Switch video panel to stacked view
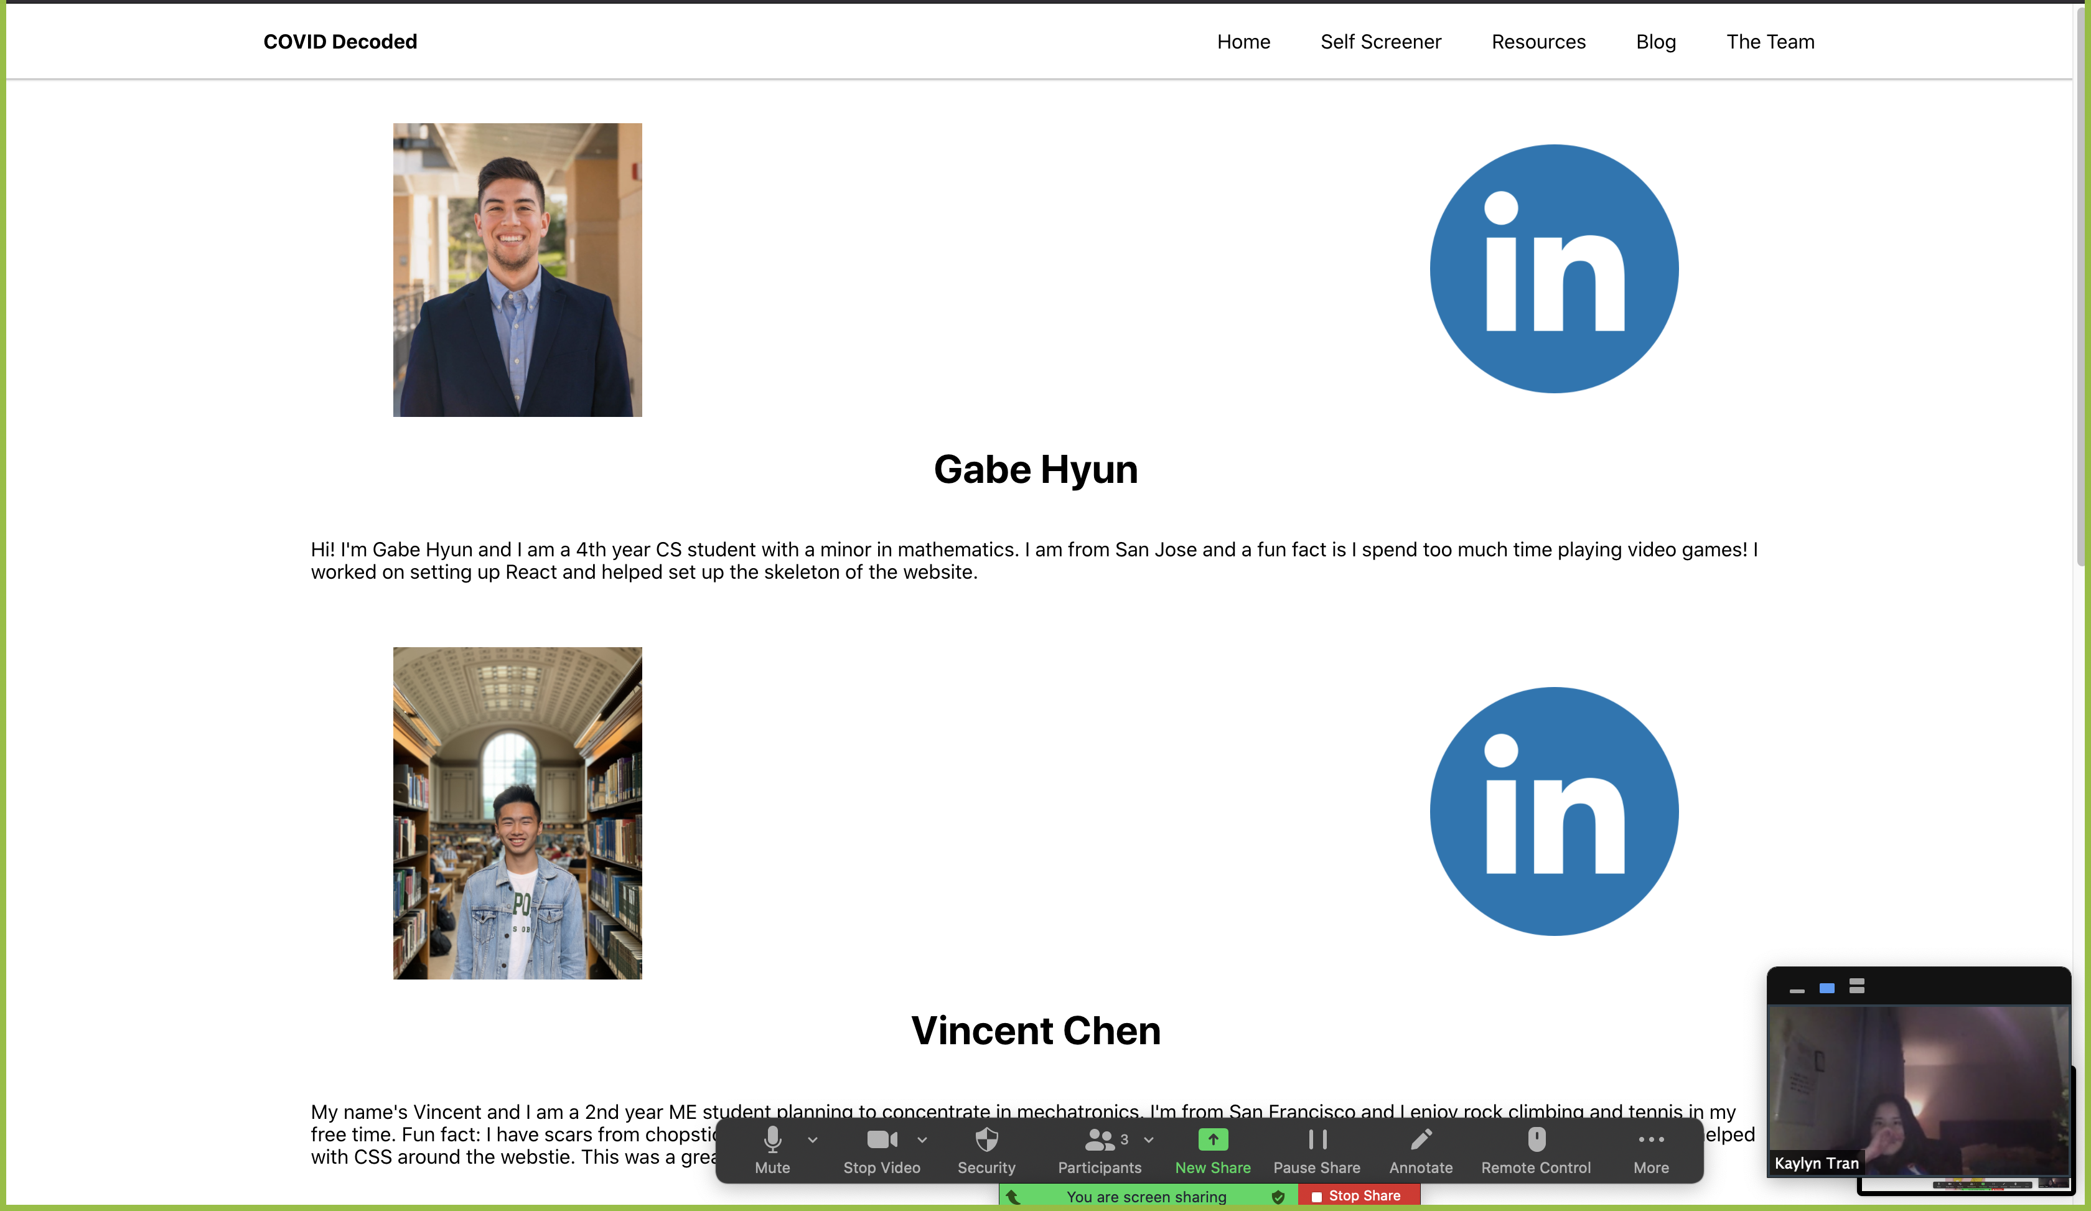 (1857, 986)
